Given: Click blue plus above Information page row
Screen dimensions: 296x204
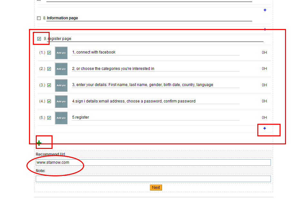Looking at the screenshot, I should point(265,10).
